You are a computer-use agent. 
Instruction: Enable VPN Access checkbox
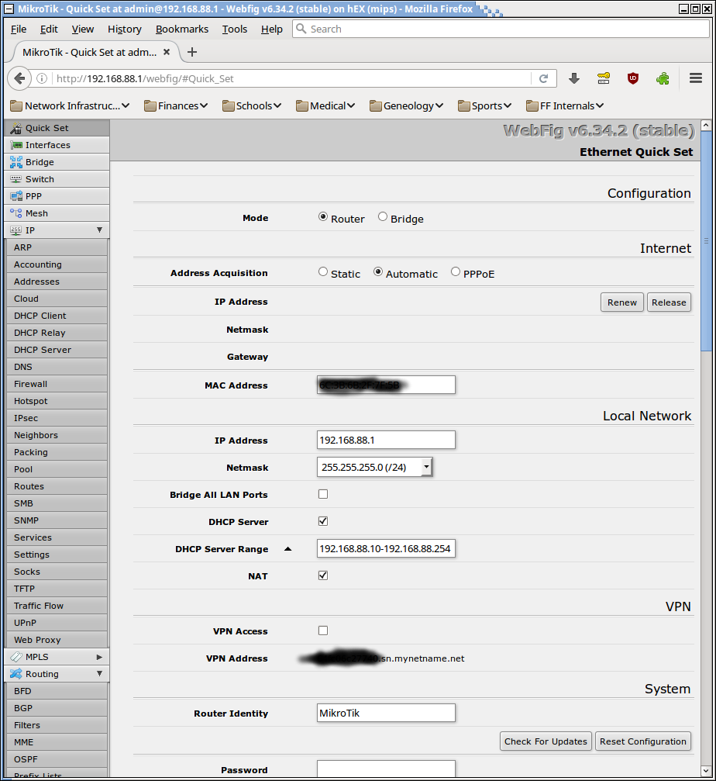(x=323, y=631)
